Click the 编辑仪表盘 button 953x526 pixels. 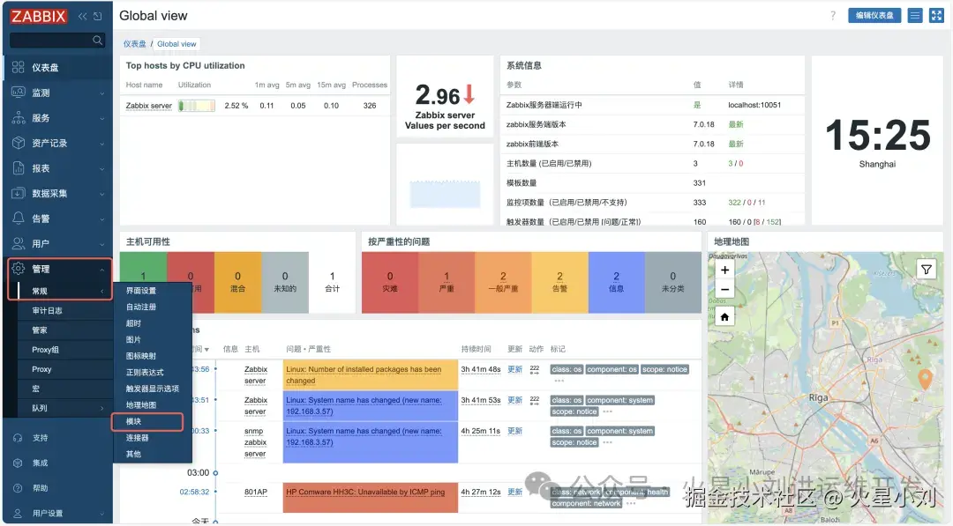click(x=874, y=15)
